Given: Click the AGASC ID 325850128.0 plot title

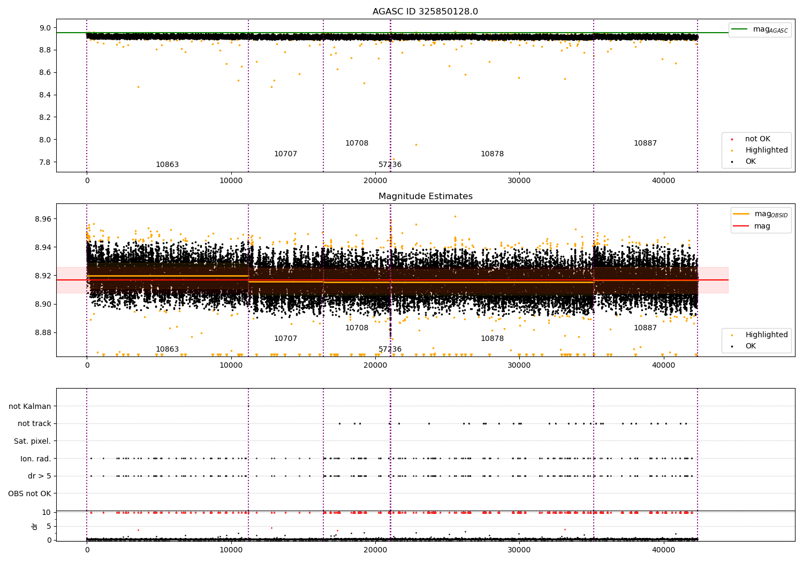Looking at the screenshot, I should click(425, 12).
